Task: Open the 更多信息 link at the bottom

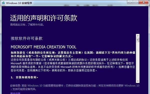Action: (15, 93)
